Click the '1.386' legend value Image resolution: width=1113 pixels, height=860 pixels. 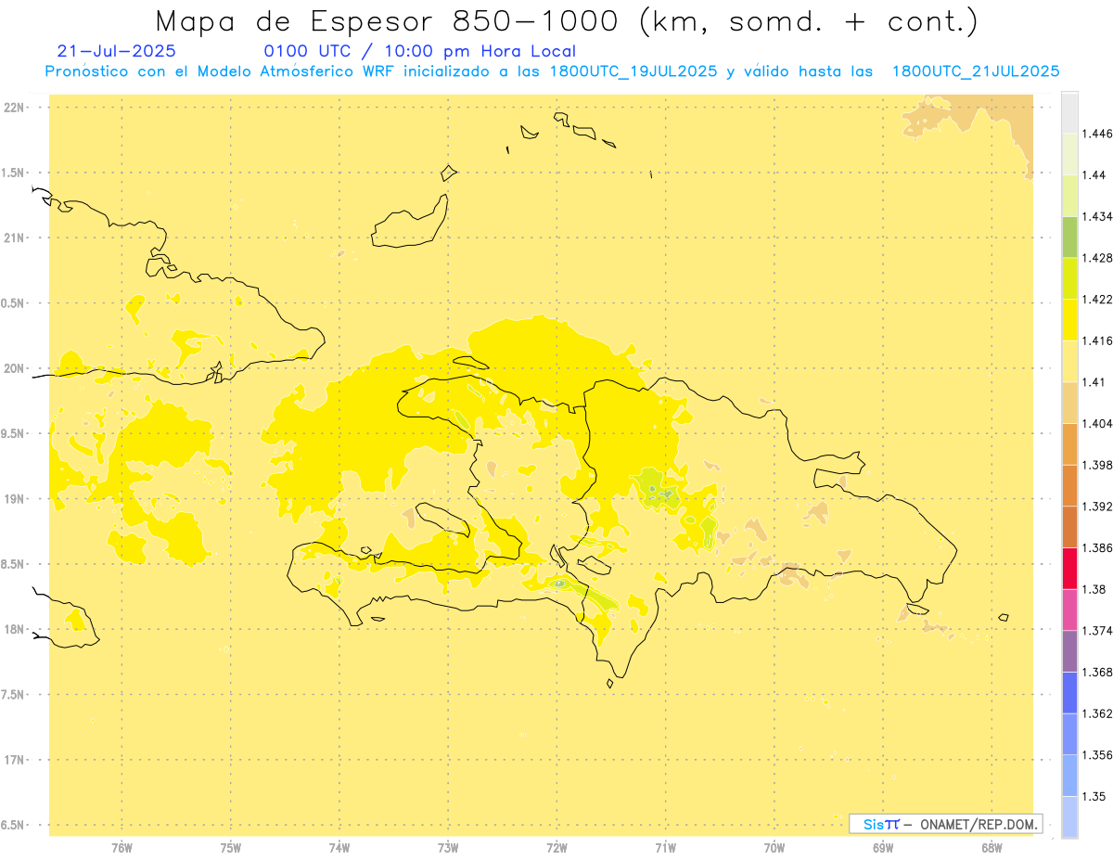(x=1097, y=548)
